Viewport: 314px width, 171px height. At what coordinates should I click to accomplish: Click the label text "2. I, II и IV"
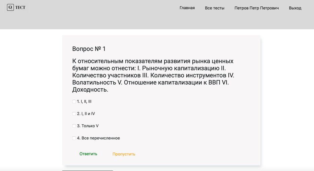pyautogui.click(x=86, y=114)
